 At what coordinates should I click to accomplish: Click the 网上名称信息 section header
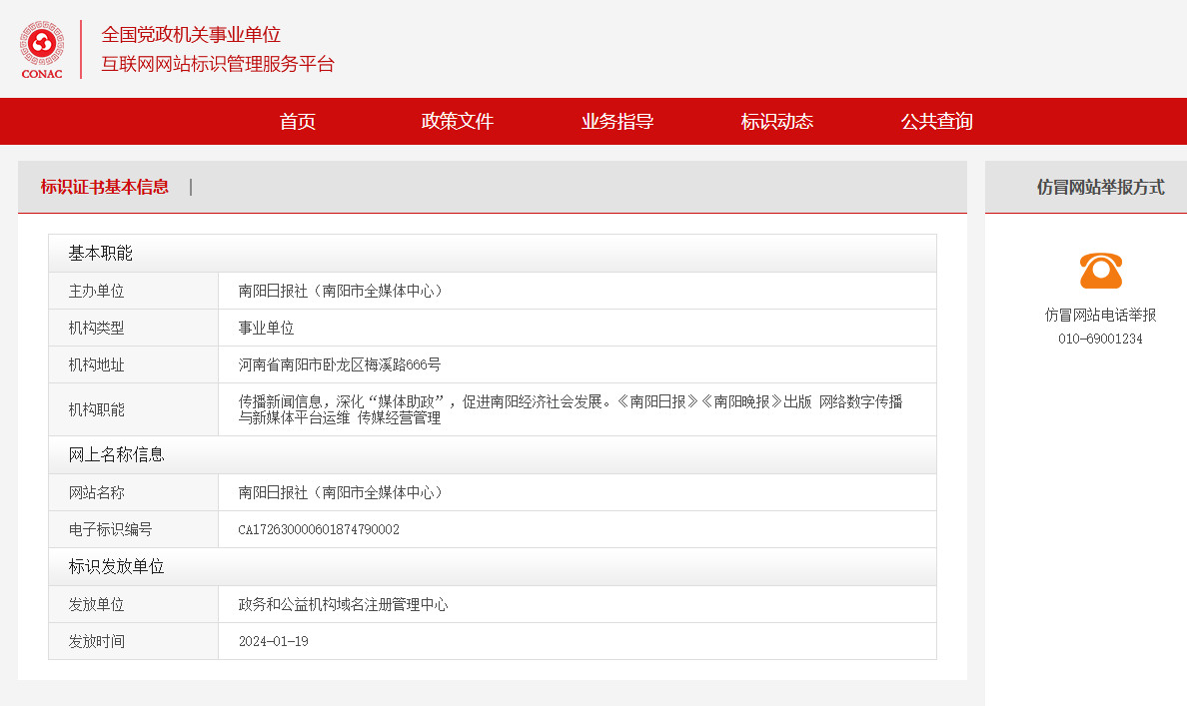(492, 454)
